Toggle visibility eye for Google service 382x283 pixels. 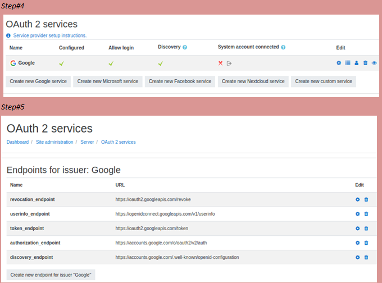click(374, 63)
